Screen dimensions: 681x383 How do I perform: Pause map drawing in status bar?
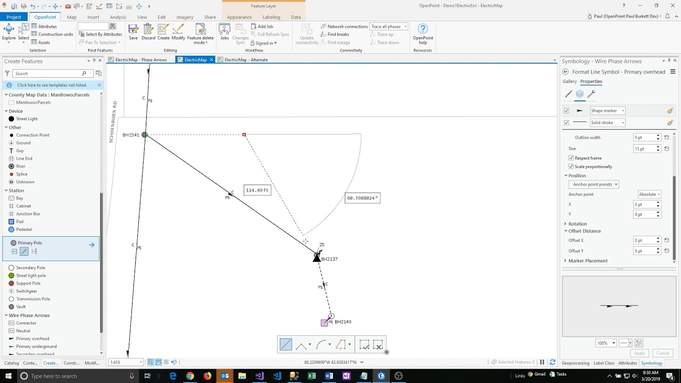(542, 362)
